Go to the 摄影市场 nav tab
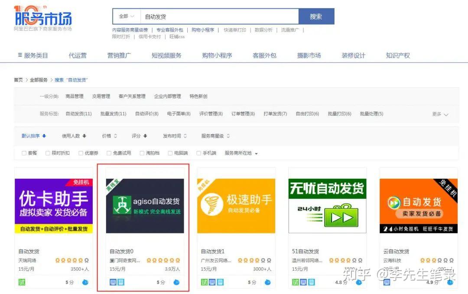 point(309,55)
